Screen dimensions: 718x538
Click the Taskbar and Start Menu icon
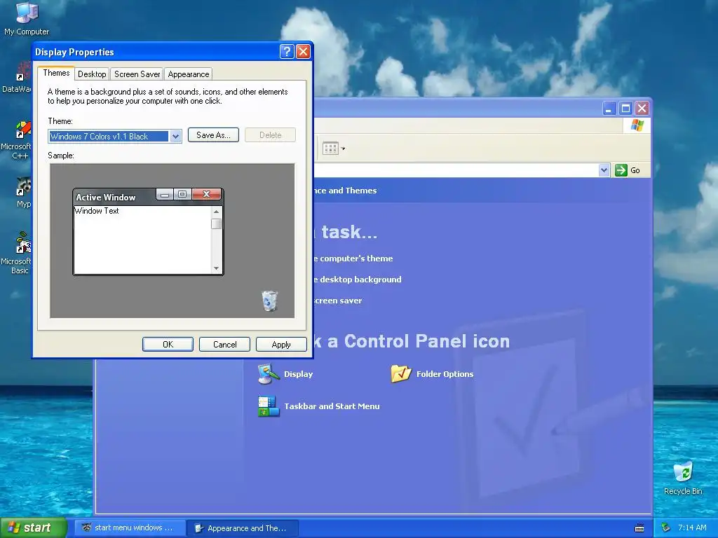pos(269,406)
